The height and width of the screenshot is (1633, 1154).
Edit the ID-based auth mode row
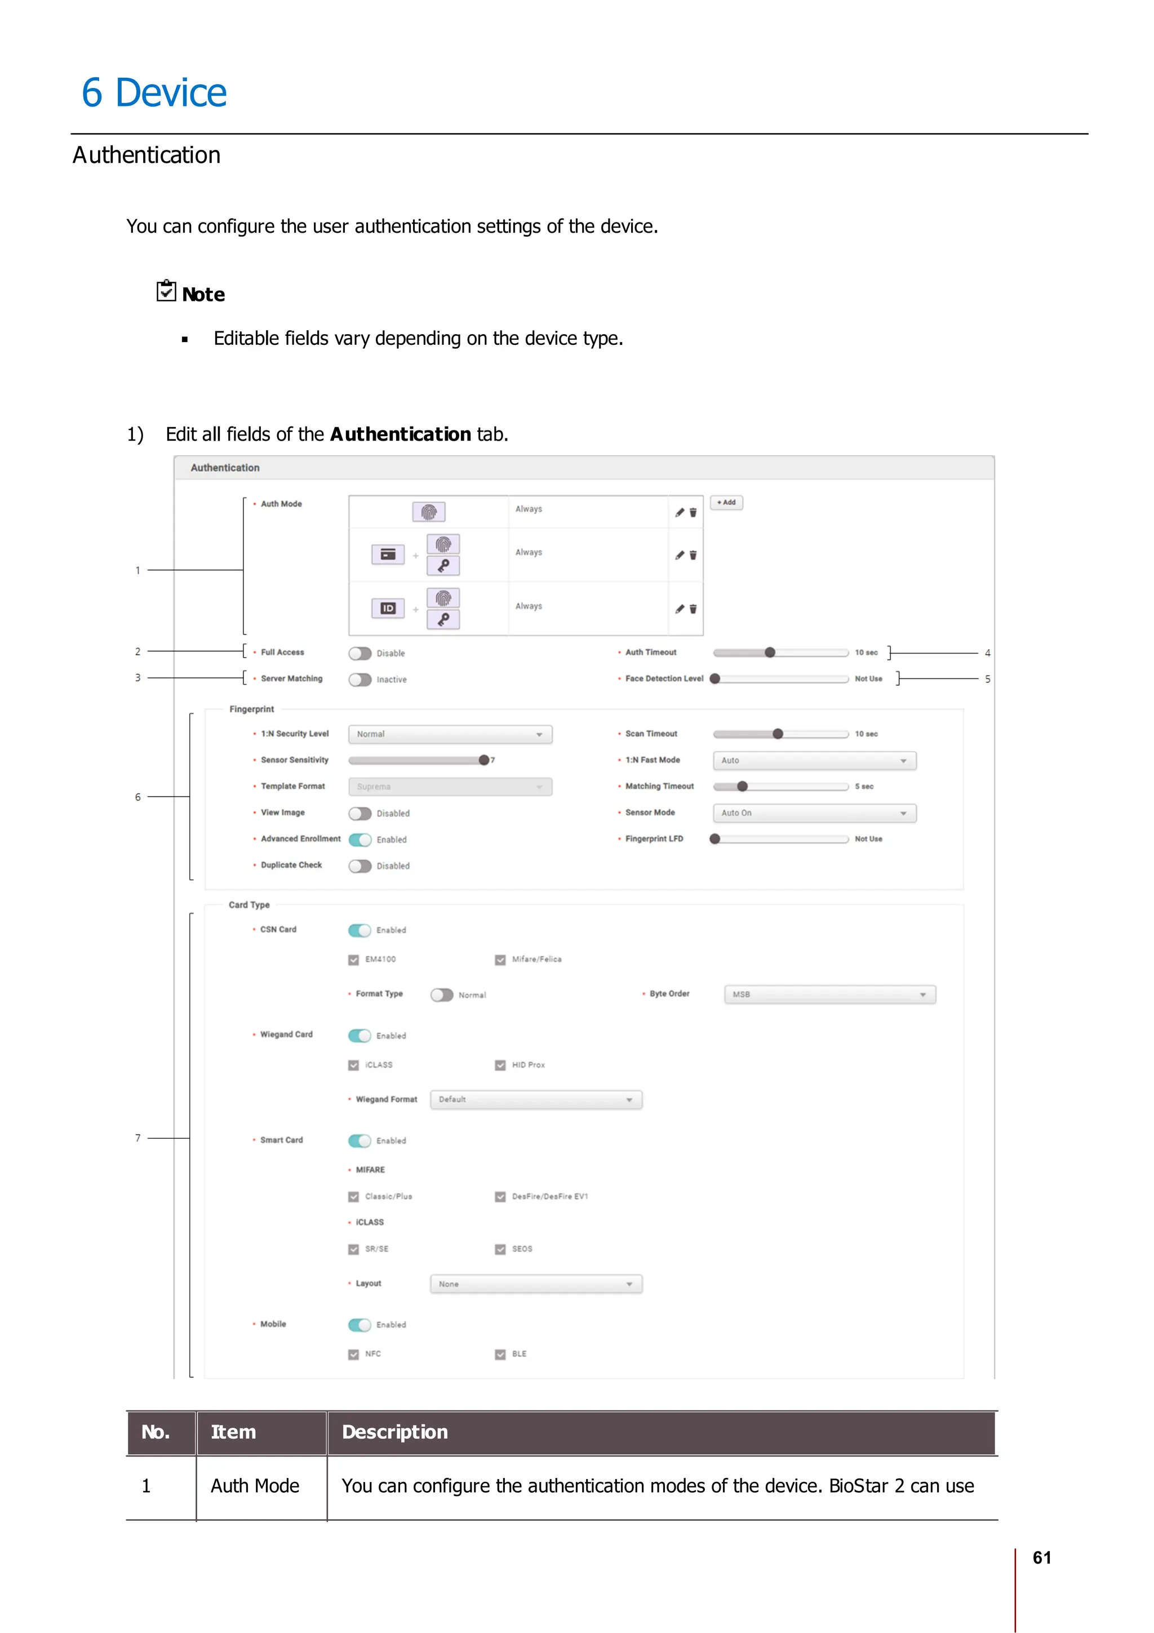pyautogui.click(x=680, y=609)
